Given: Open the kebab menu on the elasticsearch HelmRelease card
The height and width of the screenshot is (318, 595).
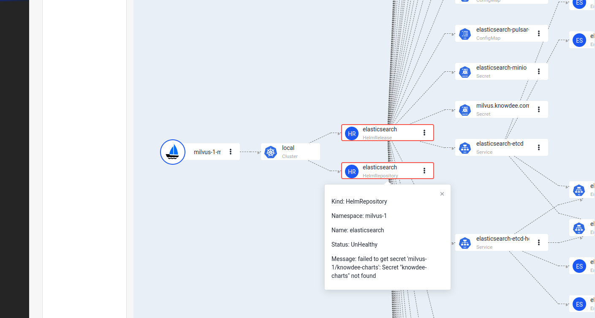Looking at the screenshot, I should click(424, 133).
